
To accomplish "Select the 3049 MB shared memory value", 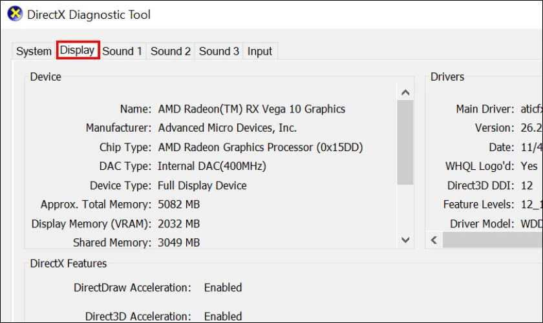I will [x=178, y=242].
